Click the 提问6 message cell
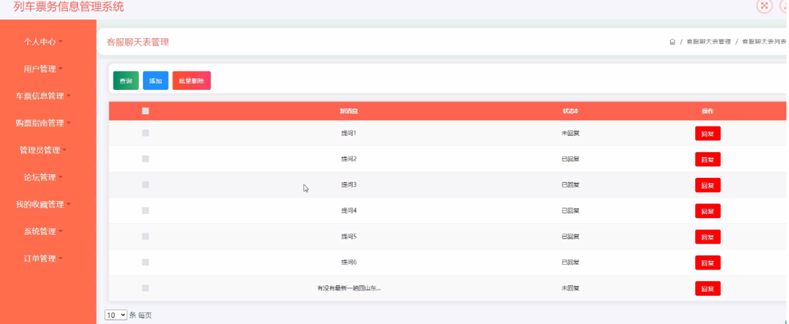Screen dimensions: 789x324 coord(349,262)
